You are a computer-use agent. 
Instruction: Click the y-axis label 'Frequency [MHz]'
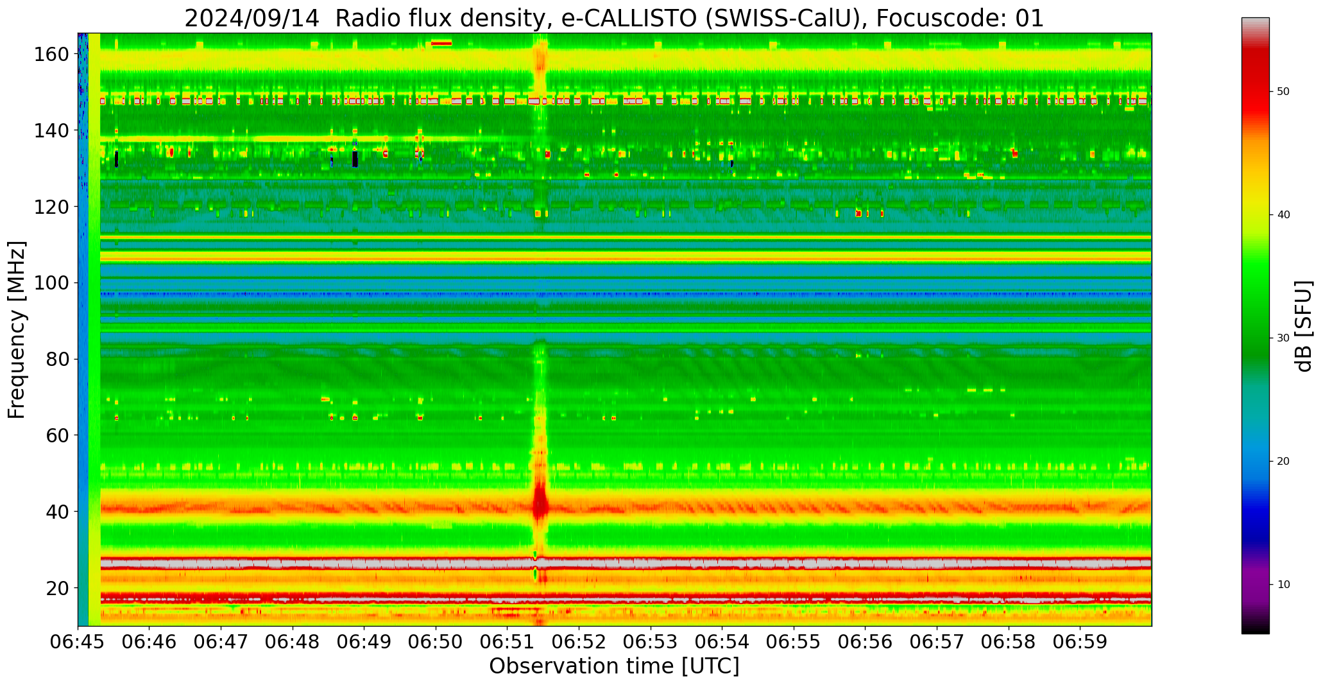coord(17,329)
